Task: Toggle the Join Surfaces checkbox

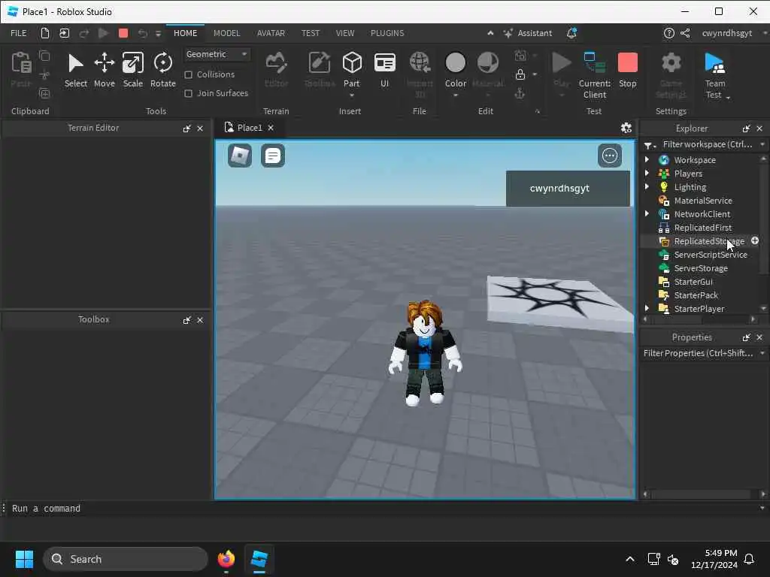Action: click(x=188, y=93)
